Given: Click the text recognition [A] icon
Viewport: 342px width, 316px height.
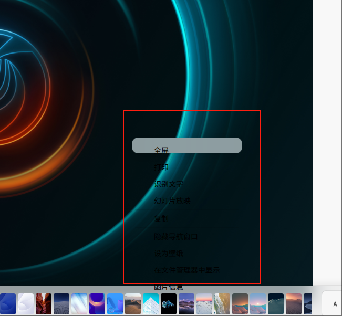Looking at the screenshot, I should click(335, 304).
